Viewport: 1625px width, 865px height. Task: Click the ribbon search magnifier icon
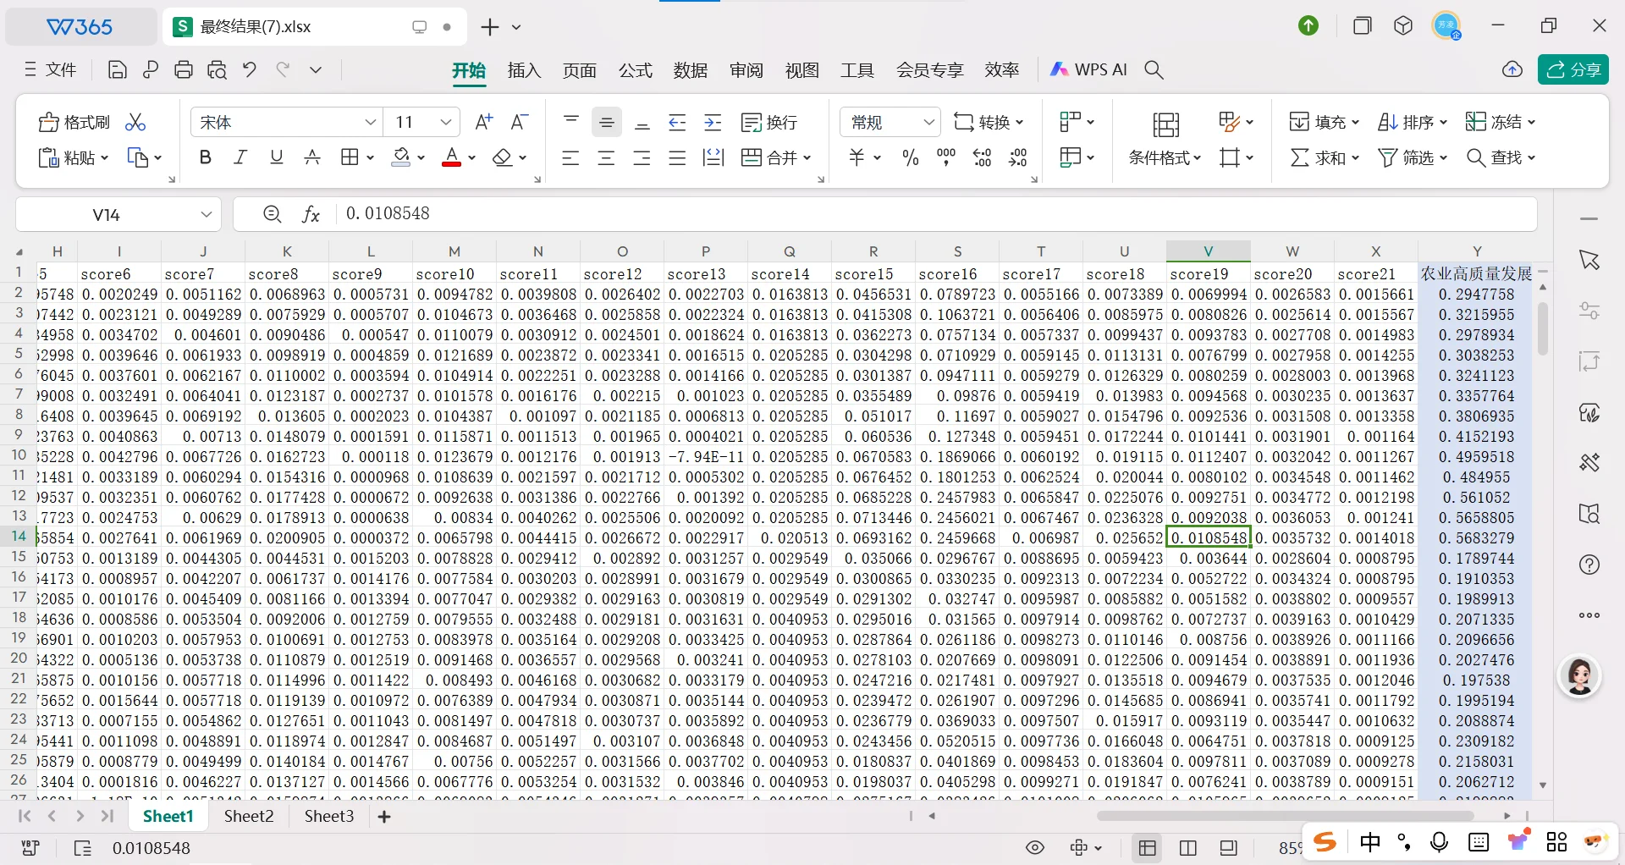(1154, 70)
